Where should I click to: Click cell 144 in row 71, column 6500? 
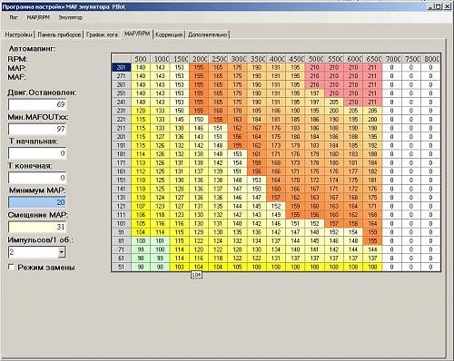pos(372,249)
